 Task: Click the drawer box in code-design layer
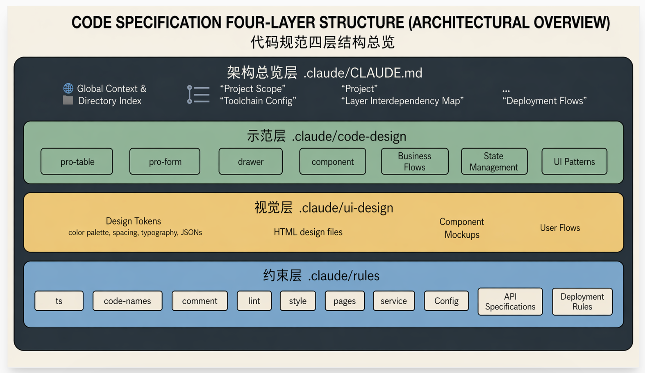pyautogui.click(x=251, y=161)
